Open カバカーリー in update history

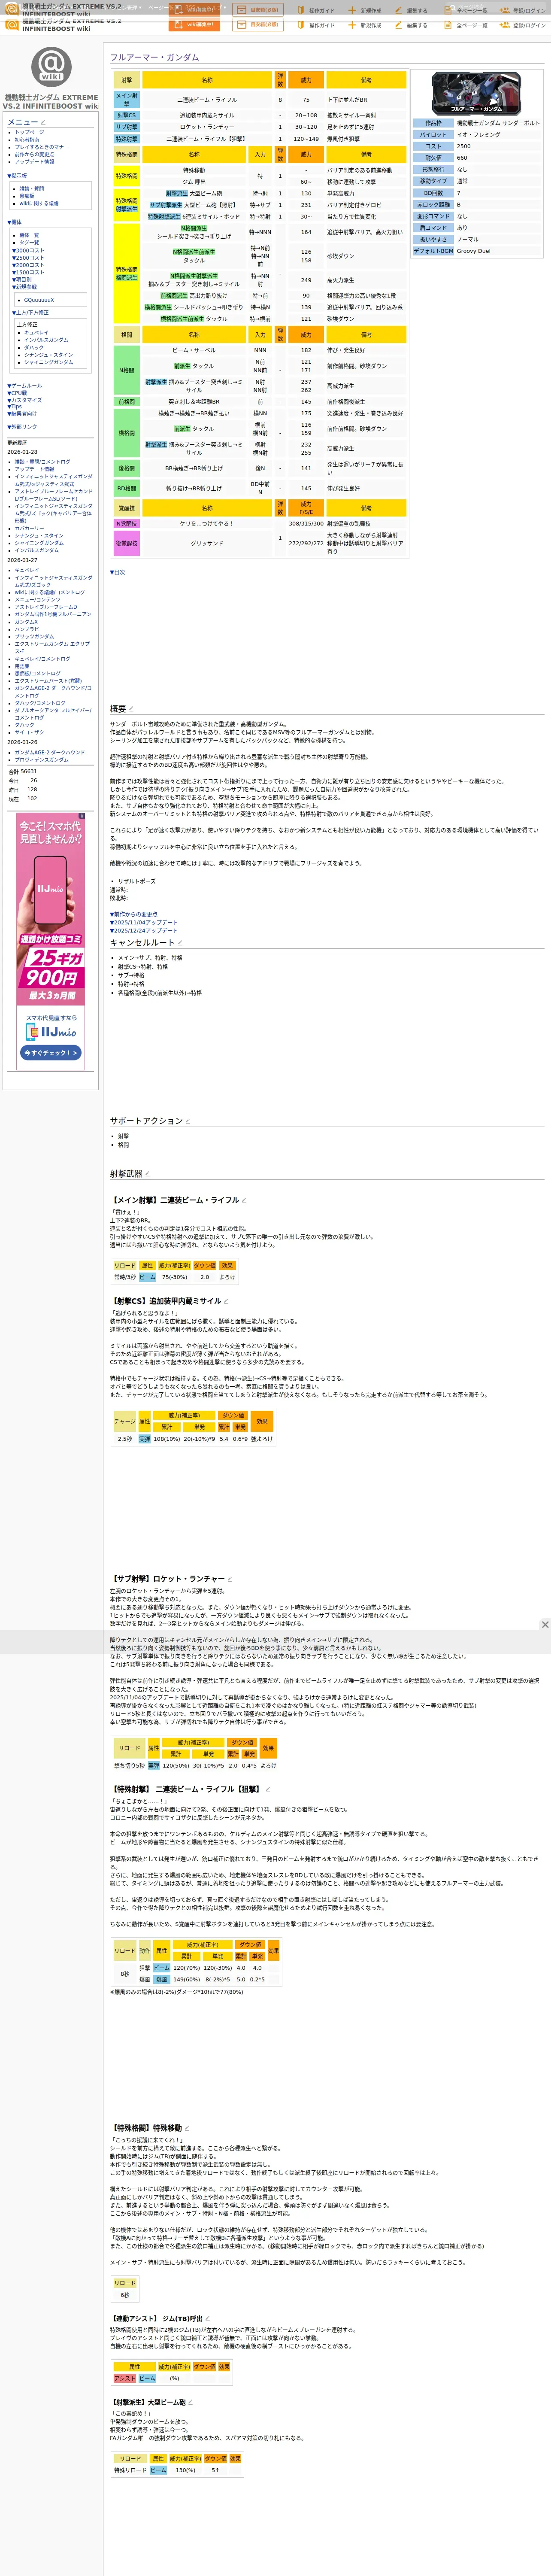(29, 529)
